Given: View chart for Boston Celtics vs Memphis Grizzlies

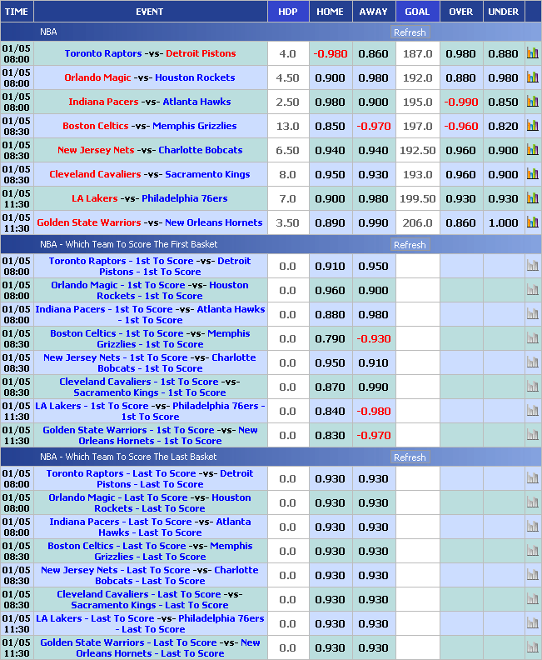Looking at the screenshot, I should [x=532, y=126].
